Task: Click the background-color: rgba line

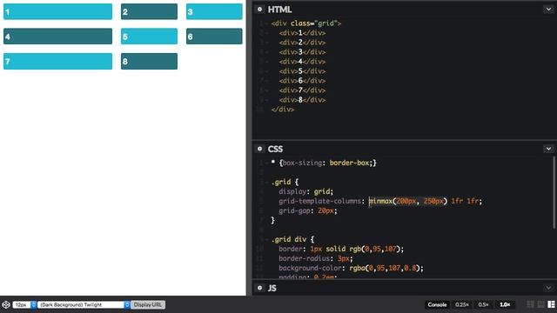Action: [351, 269]
